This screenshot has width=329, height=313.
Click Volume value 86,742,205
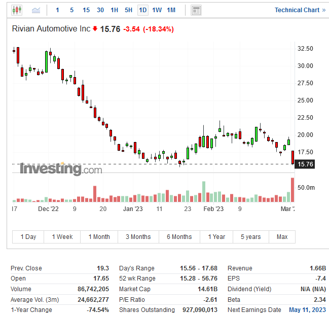(93, 289)
